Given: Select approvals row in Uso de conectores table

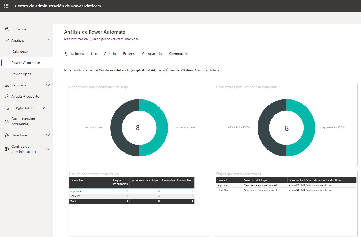Looking at the screenshot, I should click(x=132, y=191).
